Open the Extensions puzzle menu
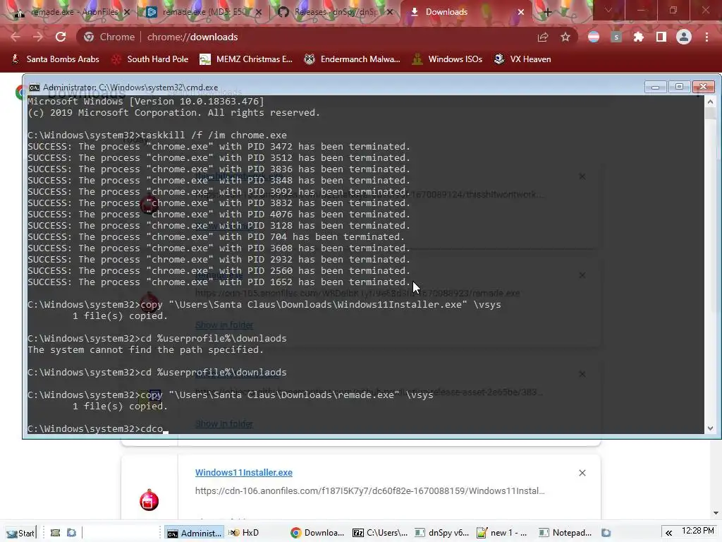The width and height of the screenshot is (722, 542). coord(639,37)
